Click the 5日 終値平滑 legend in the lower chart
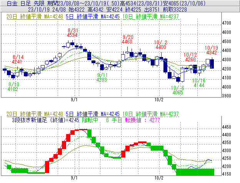Viewport: 240px width, 183px height. tap(93, 114)
